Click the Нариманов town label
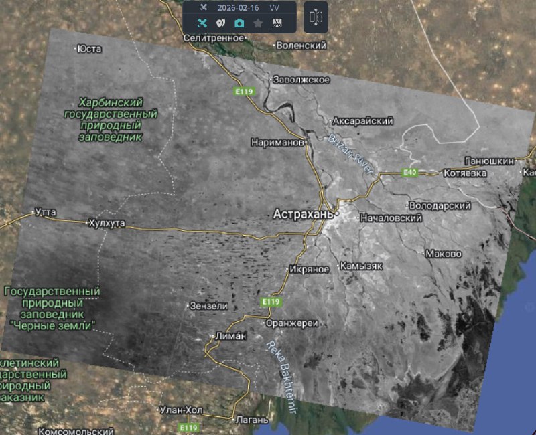 coord(277,142)
